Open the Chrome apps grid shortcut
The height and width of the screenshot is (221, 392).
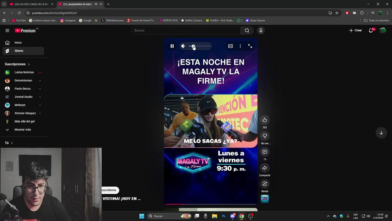pyautogui.click(x=4, y=21)
